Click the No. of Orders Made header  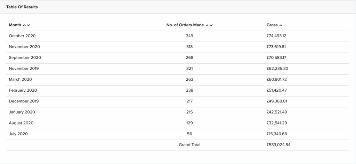(x=185, y=25)
